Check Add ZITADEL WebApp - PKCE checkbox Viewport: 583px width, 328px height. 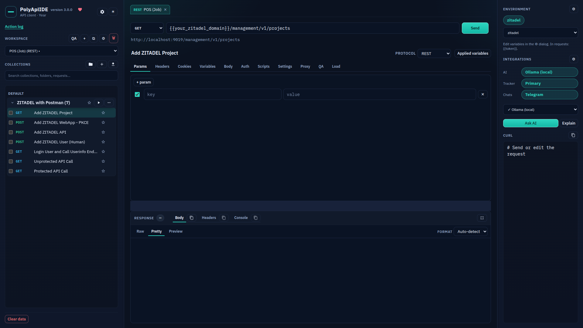tap(11, 122)
